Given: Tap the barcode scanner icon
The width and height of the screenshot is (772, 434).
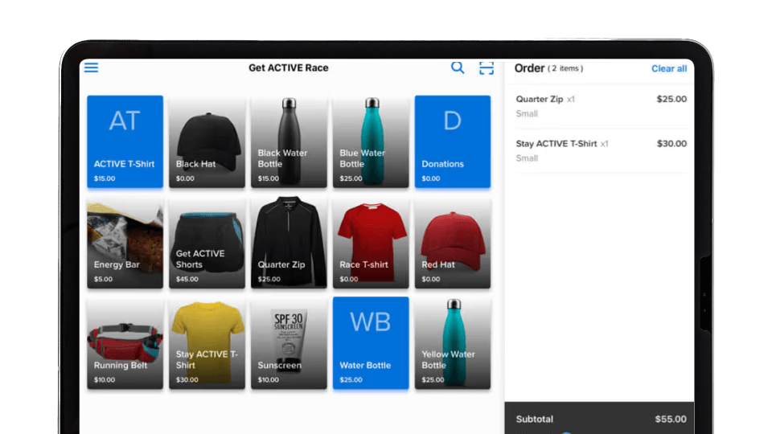Looking at the screenshot, I should (x=487, y=68).
